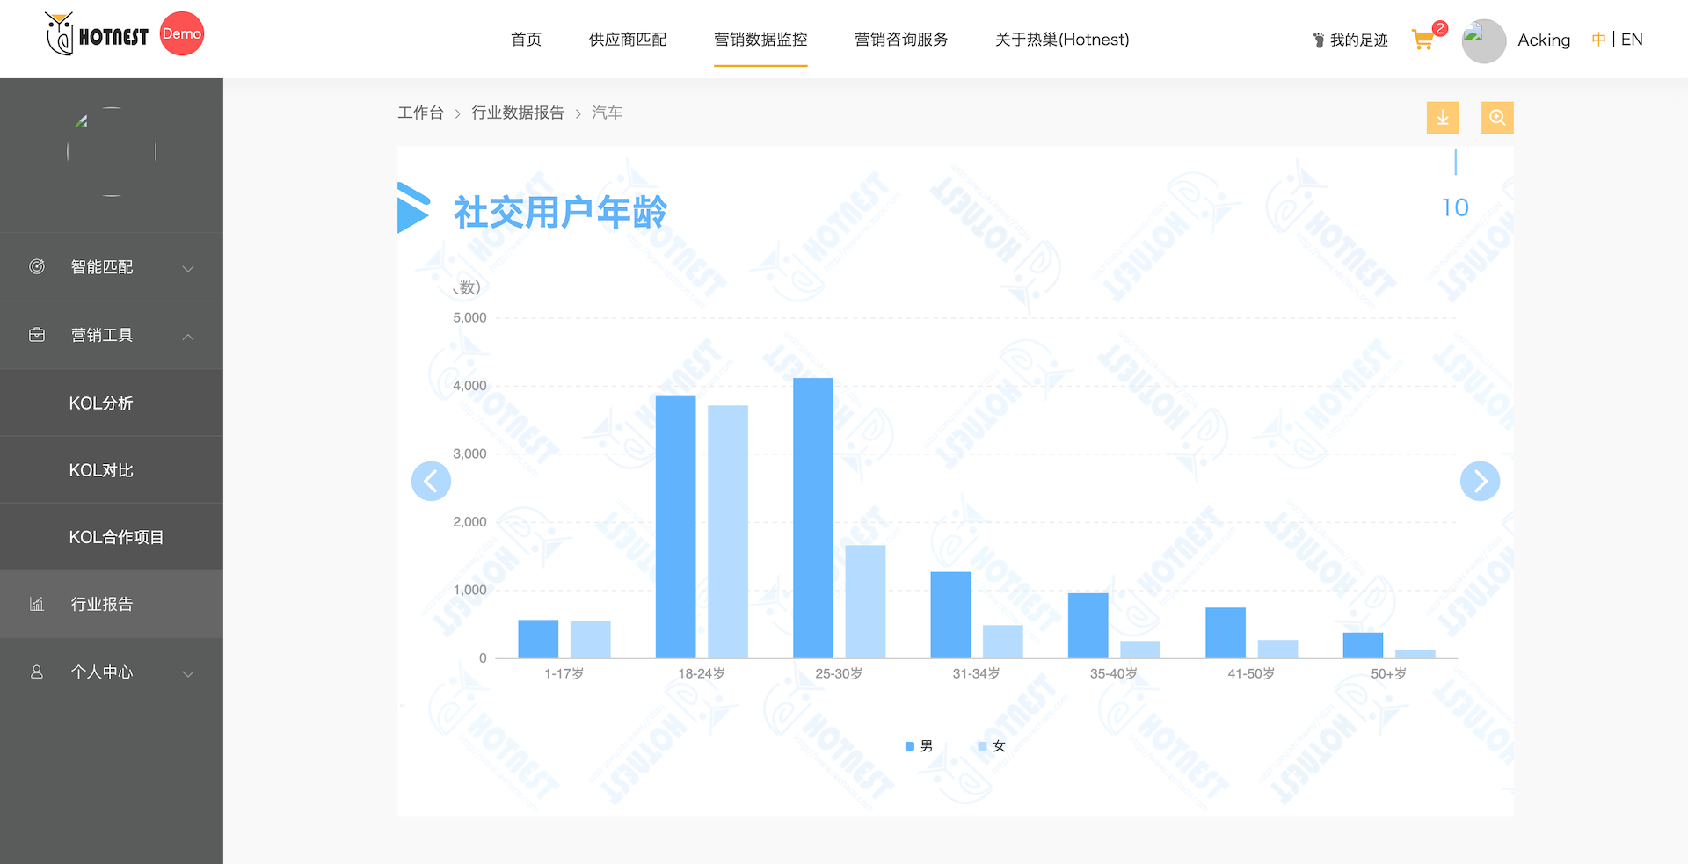Click the dark blue 25-30岁 male bar
The image size is (1688, 864).
click(x=812, y=519)
